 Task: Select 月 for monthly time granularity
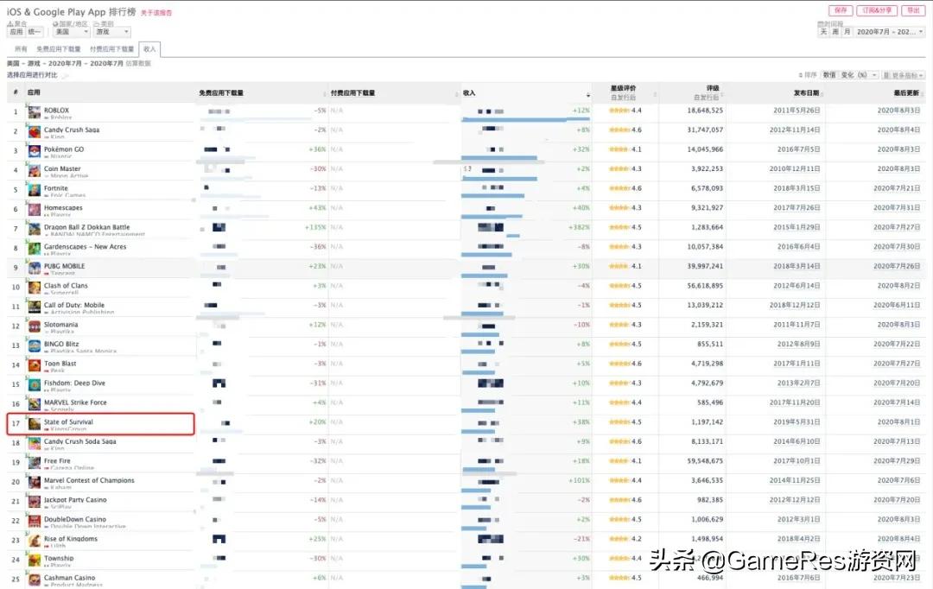(846, 31)
